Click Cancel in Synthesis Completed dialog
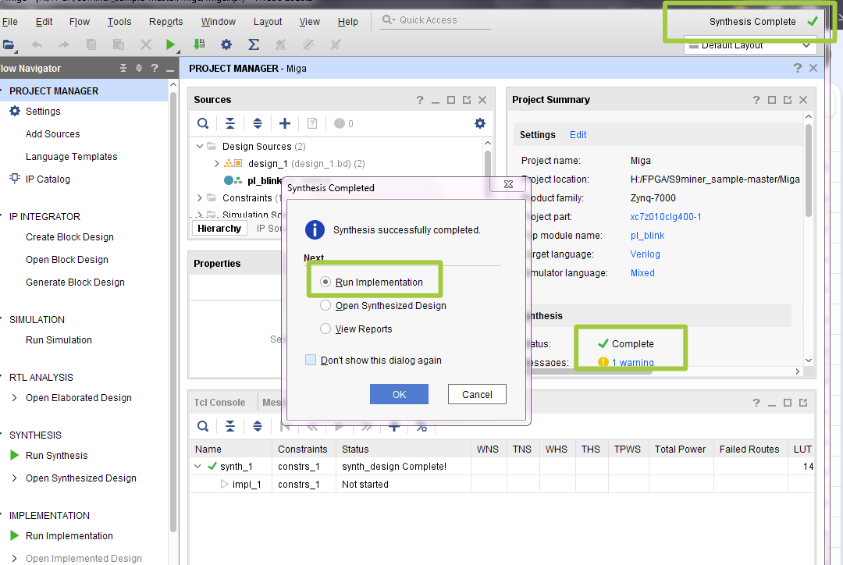This screenshot has height=565, width=843. 477,394
